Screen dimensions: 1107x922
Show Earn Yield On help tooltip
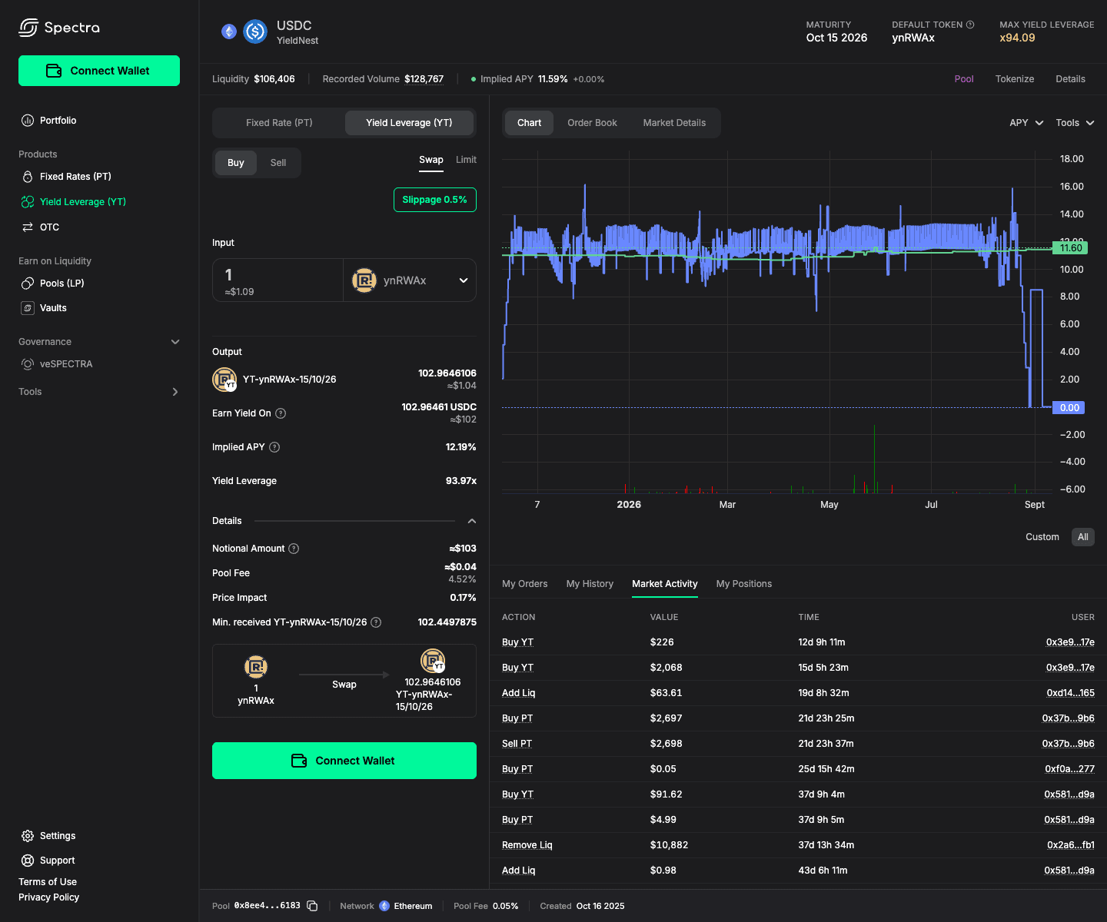[x=281, y=413]
